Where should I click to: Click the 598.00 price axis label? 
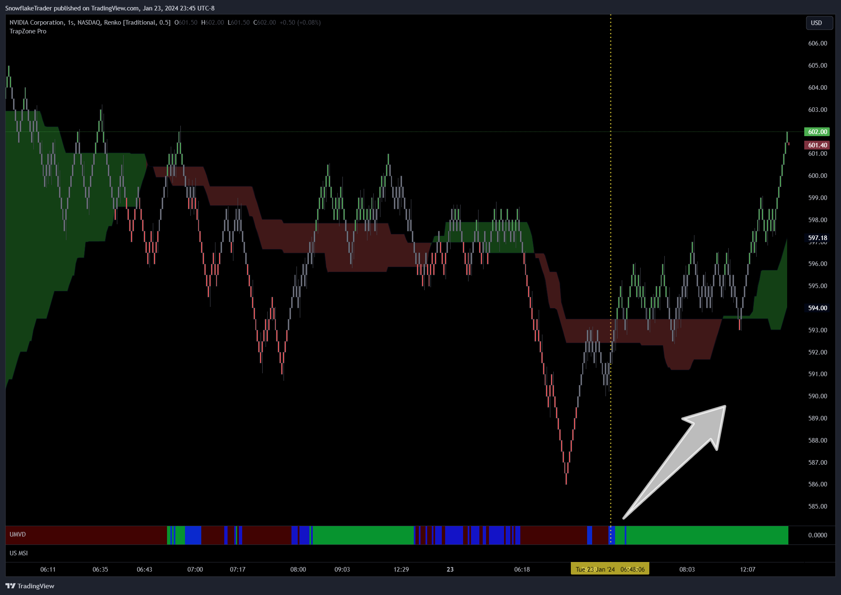817,220
